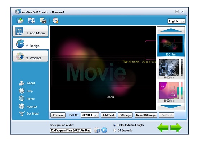The width and height of the screenshot is (198, 142).
Task: Select Default Audio Length radio button
Action: [x=114, y=125]
